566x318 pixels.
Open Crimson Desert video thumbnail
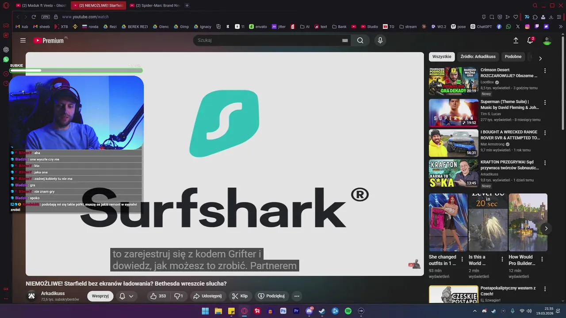(453, 81)
